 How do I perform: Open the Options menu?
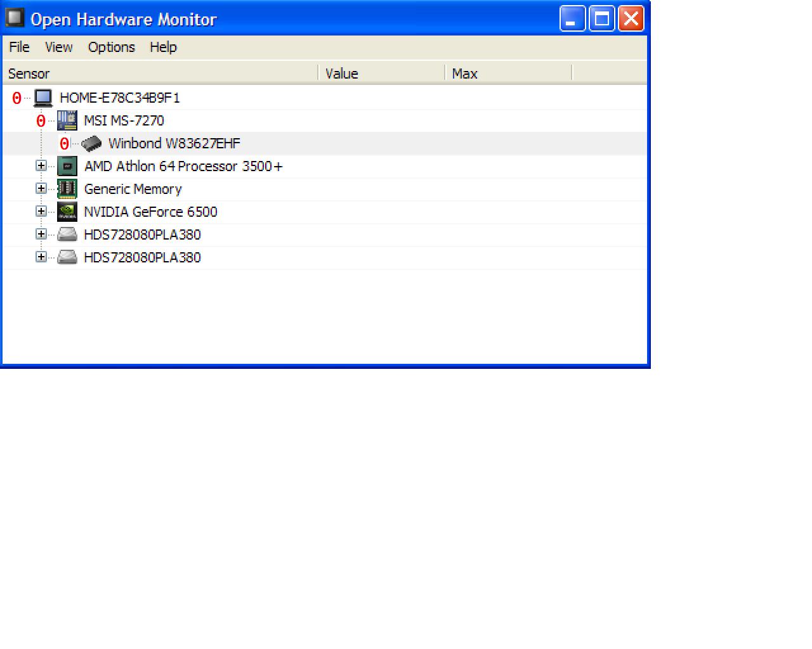pos(112,48)
